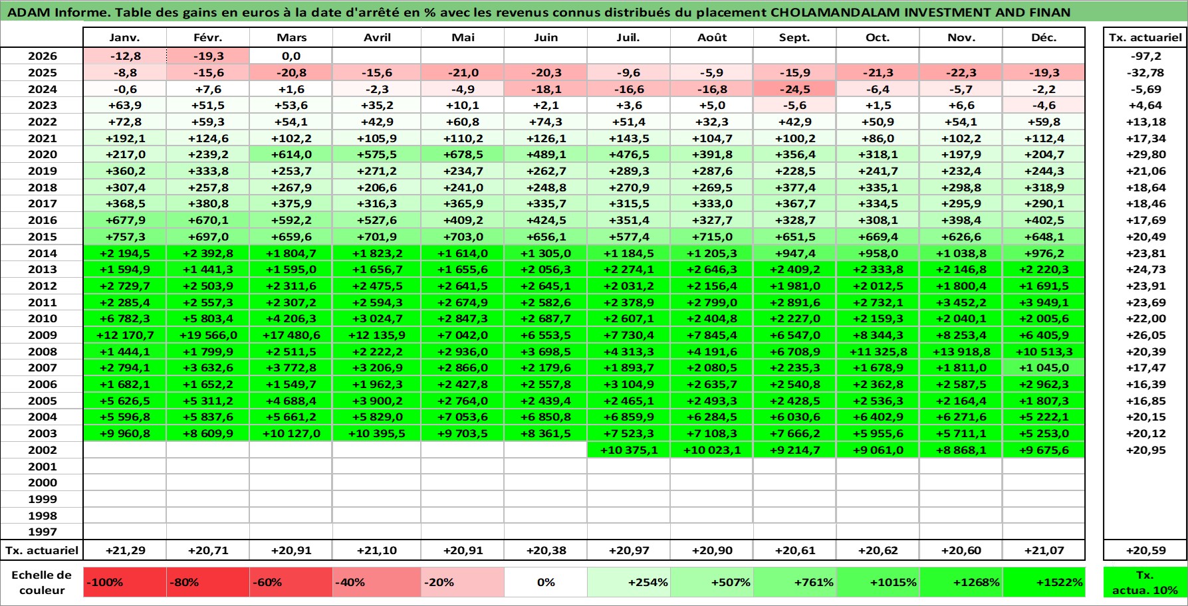
Task: Click the -100% red color scale swatch
Action: pos(125,582)
